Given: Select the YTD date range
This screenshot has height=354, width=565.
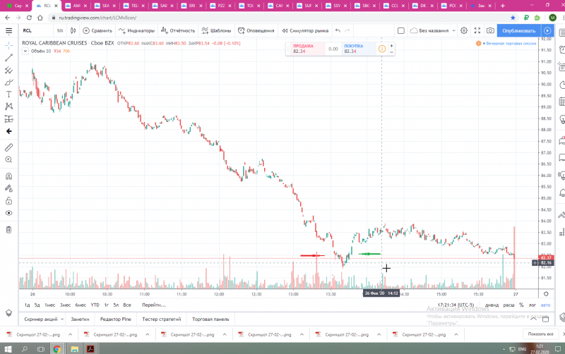Looking at the screenshot, I should pyautogui.click(x=95, y=305).
